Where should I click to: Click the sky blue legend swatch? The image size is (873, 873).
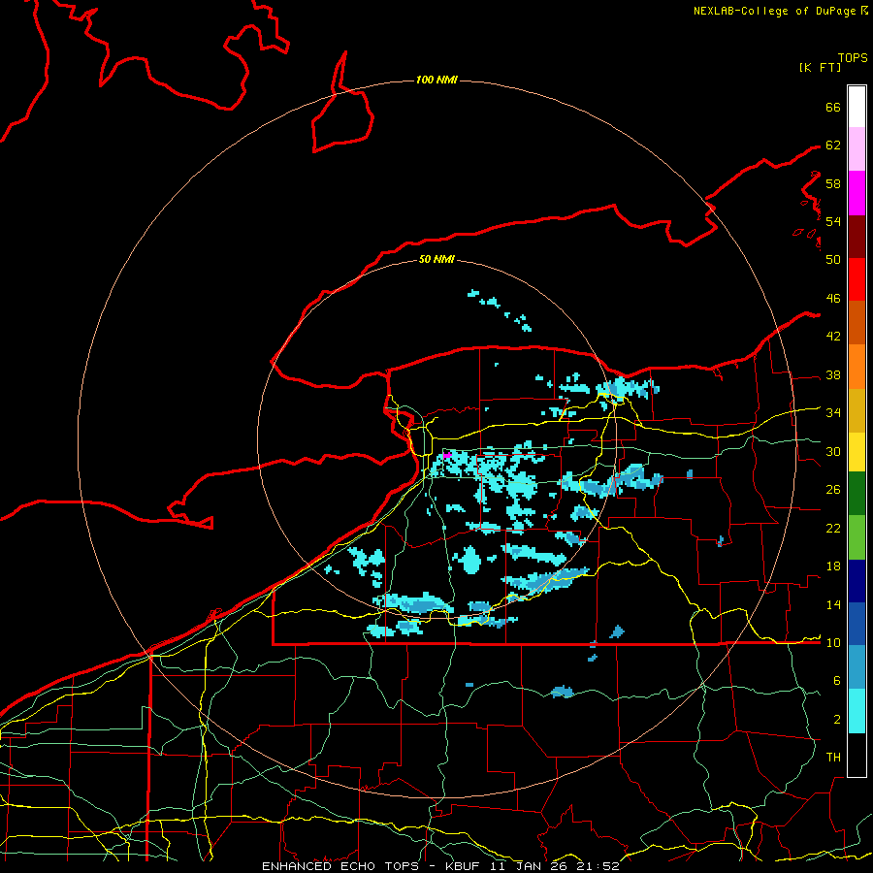point(857,667)
